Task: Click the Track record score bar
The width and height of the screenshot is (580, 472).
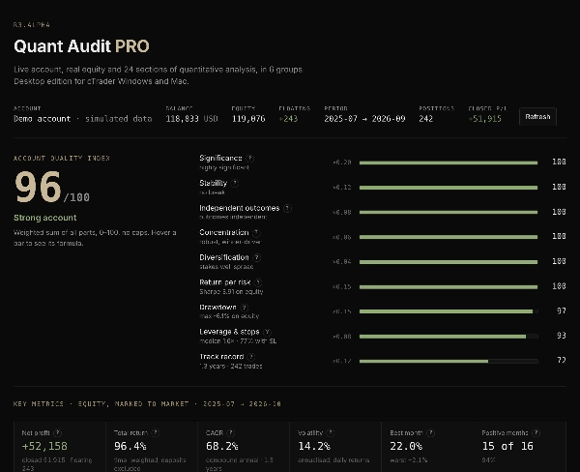Action: (x=449, y=361)
